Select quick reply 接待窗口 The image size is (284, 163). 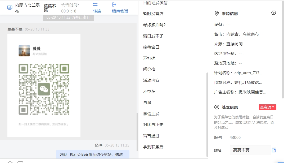(151, 47)
